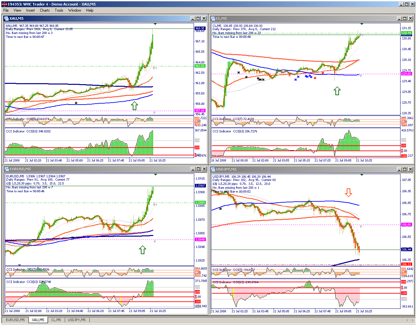Viewport: 417px width, 325px height.
Task: Click the CL,M5 chart window icon
Action: click(213, 18)
